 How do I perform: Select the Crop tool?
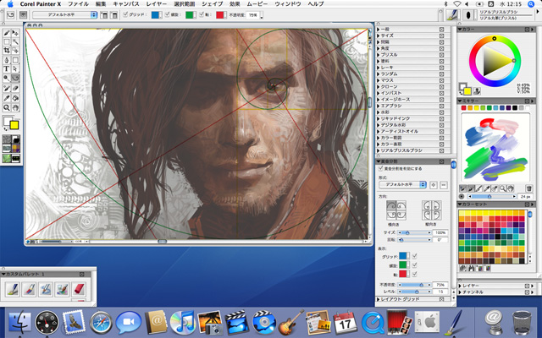(7, 51)
